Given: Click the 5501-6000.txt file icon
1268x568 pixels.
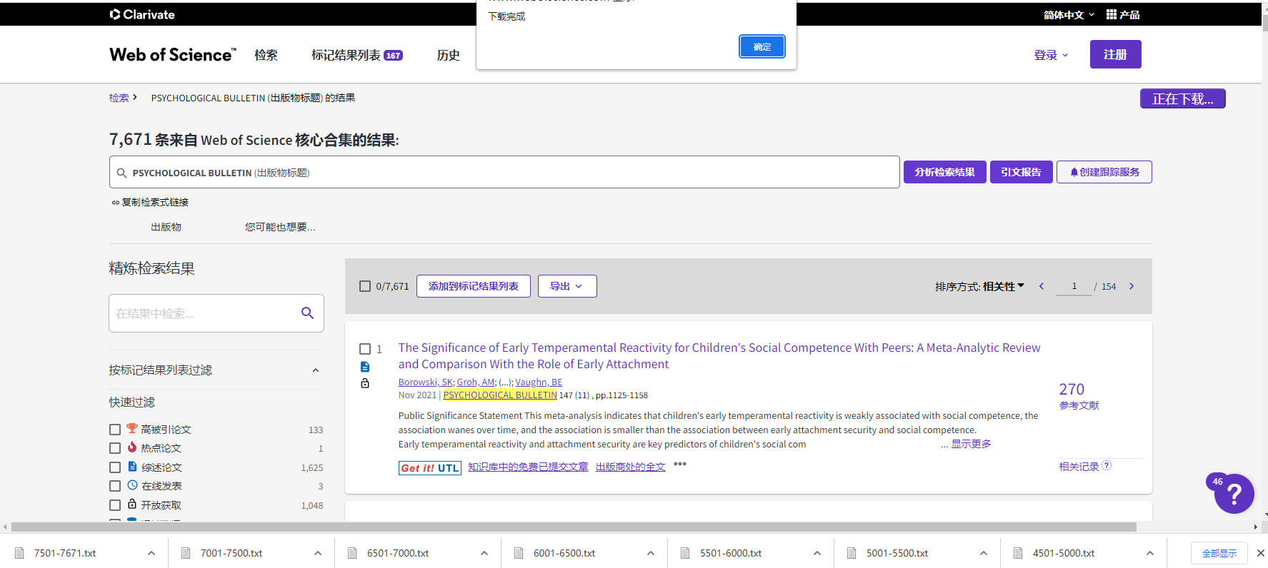Looking at the screenshot, I should point(685,553).
